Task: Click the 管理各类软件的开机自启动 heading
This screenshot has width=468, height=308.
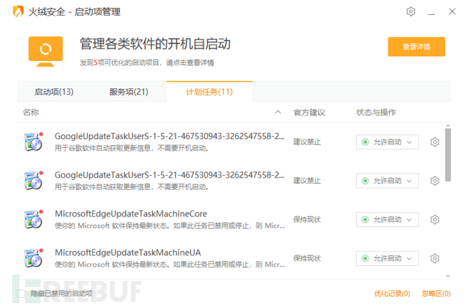Action: 155,44
